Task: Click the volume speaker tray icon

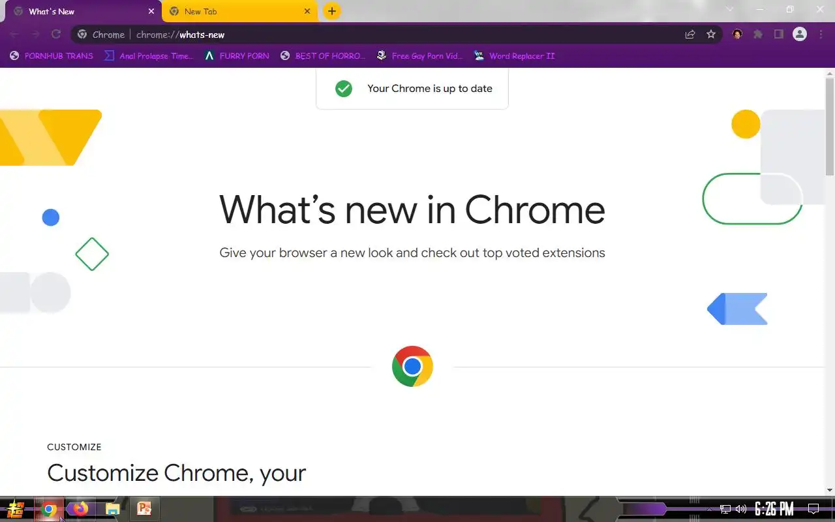Action: coord(741,509)
